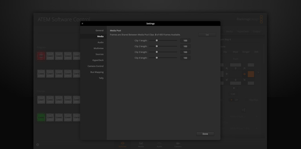Switch to the Wipe transition tab

click(235, 52)
